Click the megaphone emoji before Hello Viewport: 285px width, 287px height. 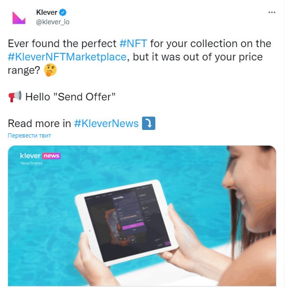15,97
